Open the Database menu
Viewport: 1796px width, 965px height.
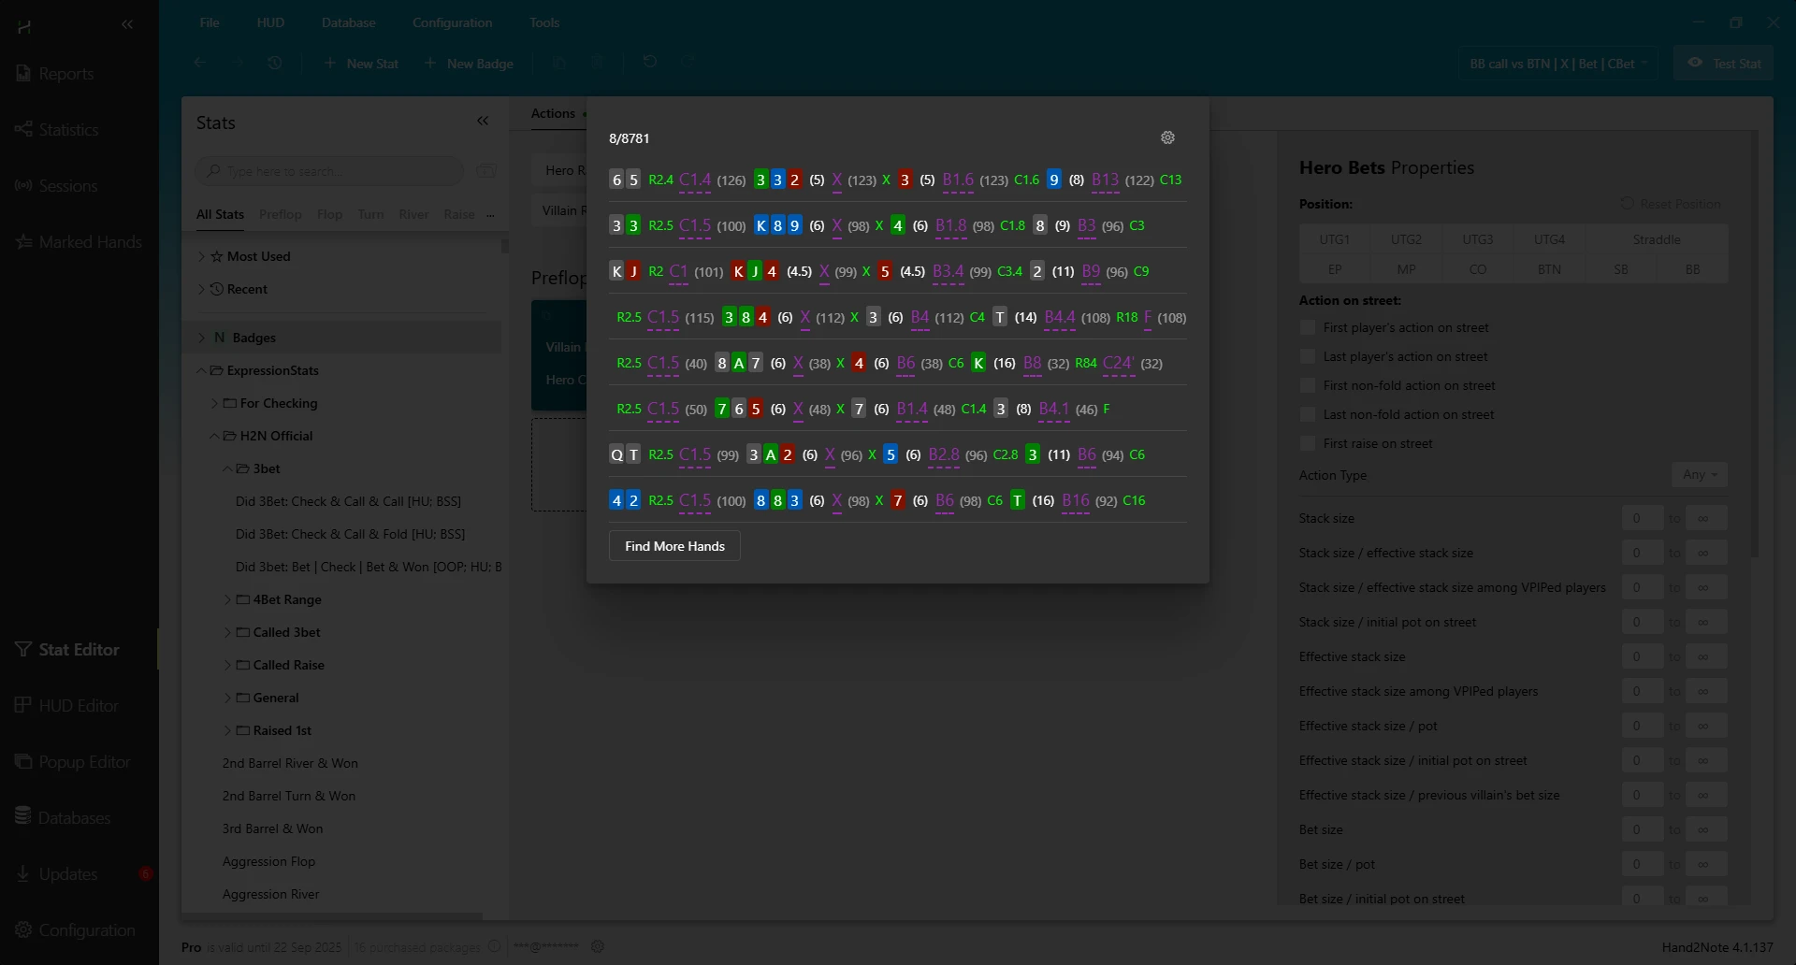tap(348, 22)
